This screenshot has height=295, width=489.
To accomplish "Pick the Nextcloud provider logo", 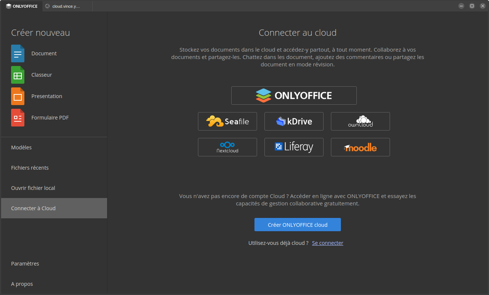I will tap(227, 147).
